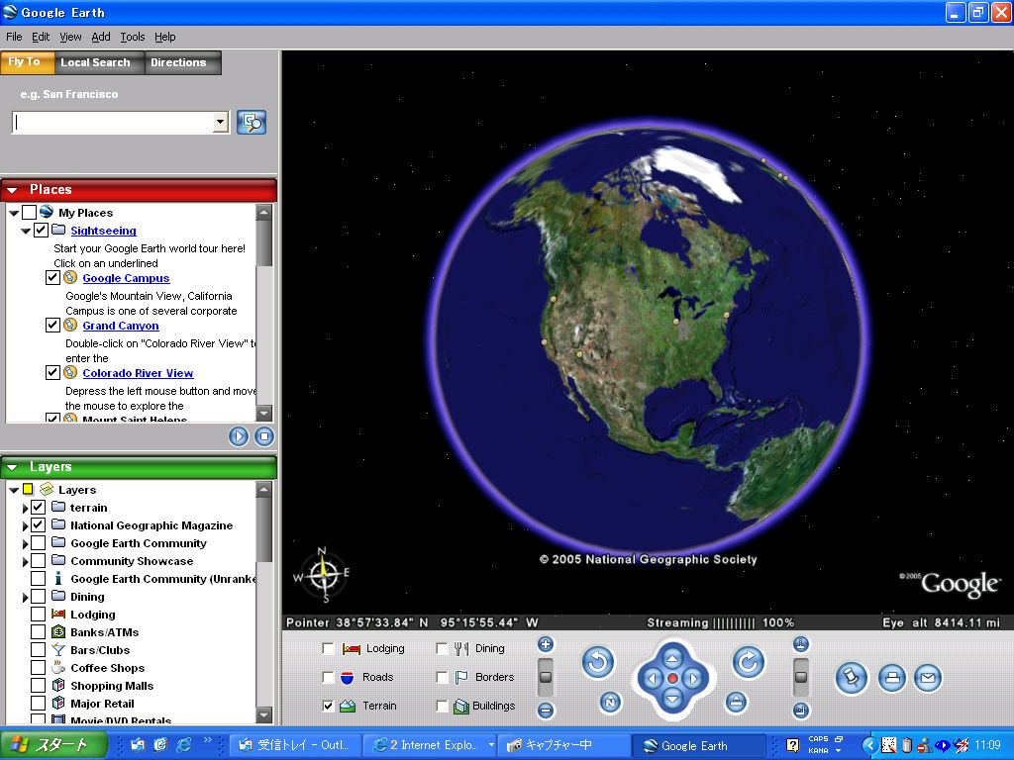Open the Tools menu
1014x760 pixels.
tap(133, 37)
